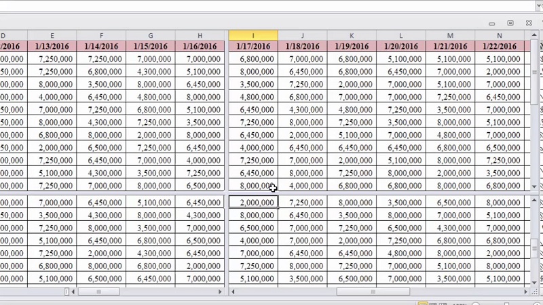Select 4,800,000 cell in column K upper pane
543x305 pixels.
(x=352, y=110)
